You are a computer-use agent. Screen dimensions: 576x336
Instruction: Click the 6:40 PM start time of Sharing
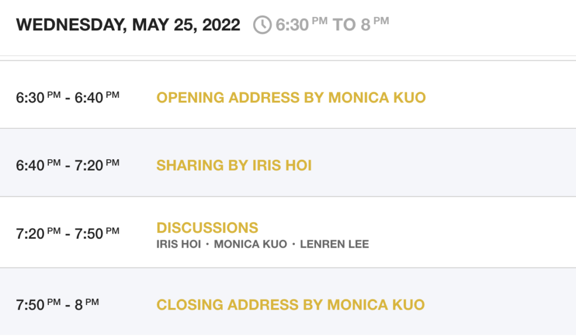pos(38,165)
